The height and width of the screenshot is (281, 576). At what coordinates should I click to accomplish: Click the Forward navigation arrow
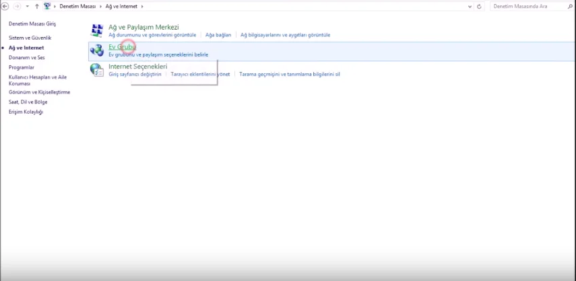point(17,6)
